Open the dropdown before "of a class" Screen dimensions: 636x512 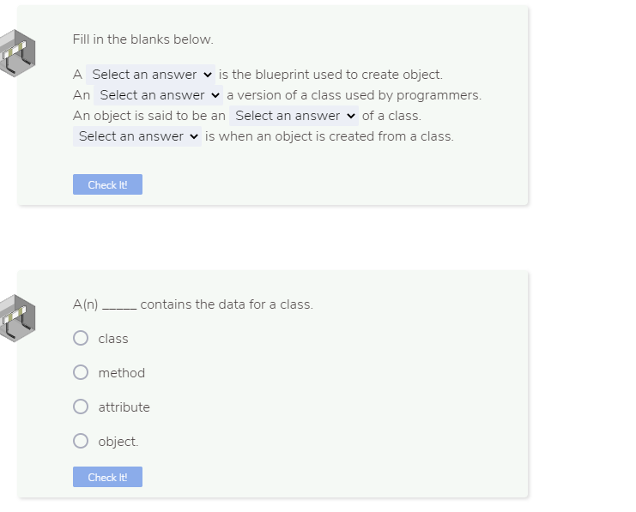point(294,116)
